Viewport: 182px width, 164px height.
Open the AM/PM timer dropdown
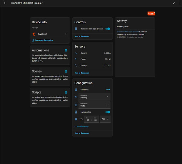tap(105, 119)
